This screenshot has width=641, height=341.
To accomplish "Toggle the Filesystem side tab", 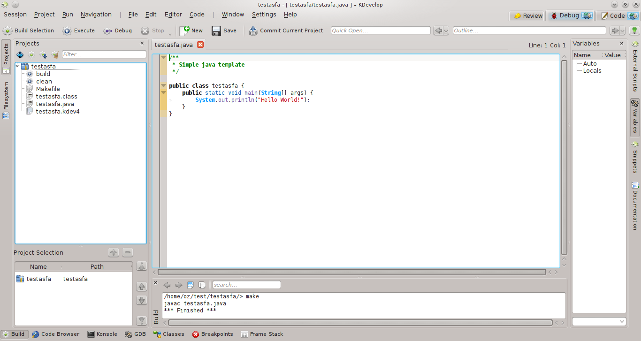I will (6, 100).
